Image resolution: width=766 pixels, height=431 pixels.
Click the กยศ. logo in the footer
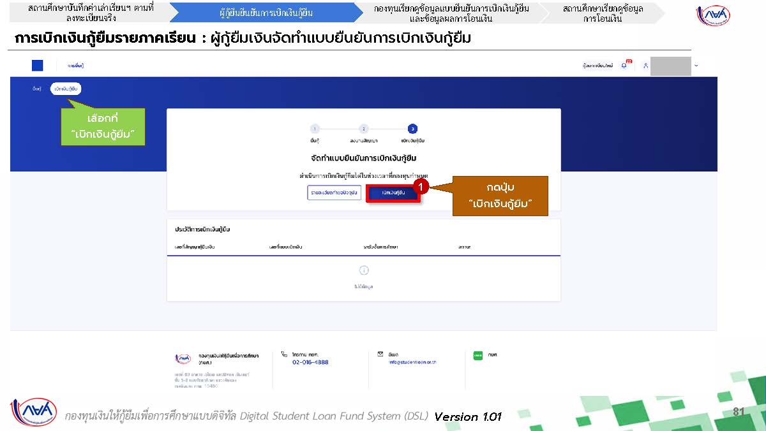(x=183, y=358)
